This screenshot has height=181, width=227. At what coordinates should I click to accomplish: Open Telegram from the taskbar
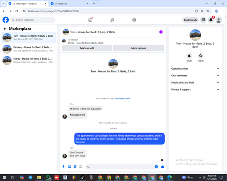tap(30, 177)
